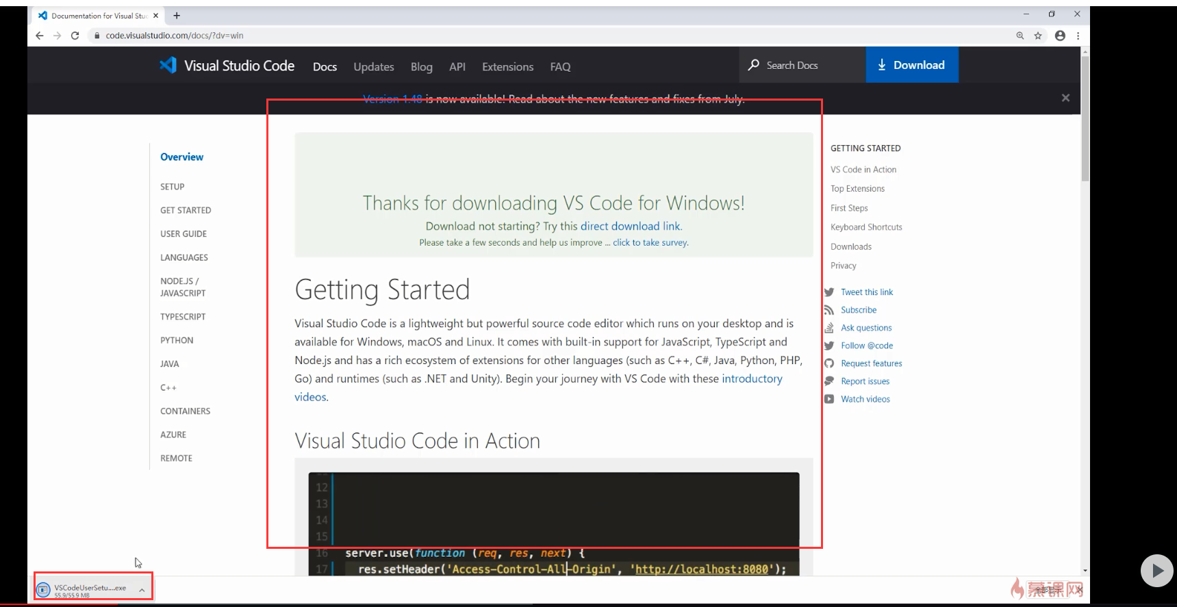Open the FAQ navigation item
1177x607 pixels.
[x=560, y=67]
